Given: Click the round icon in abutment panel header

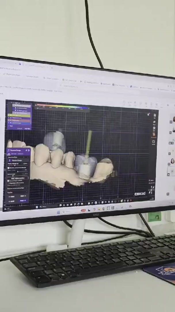Looking at the screenshot, I should pos(29,151).
